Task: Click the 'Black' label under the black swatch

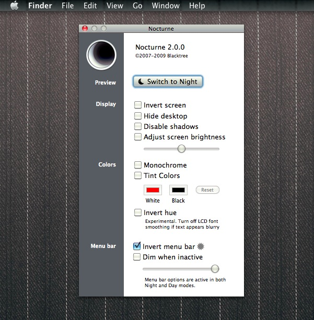Action: coord(178,200)
